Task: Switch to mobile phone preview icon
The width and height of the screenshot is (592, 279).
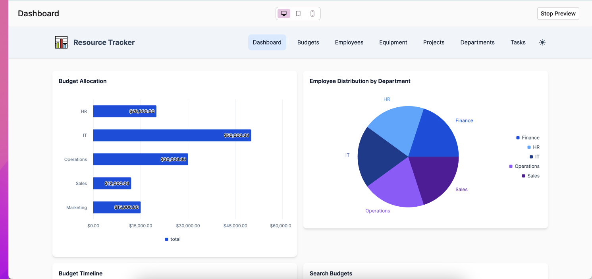Action: tap(312, 14)
